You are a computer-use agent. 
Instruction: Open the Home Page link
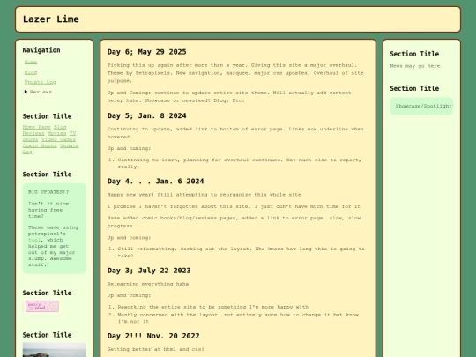pos(37,127)
